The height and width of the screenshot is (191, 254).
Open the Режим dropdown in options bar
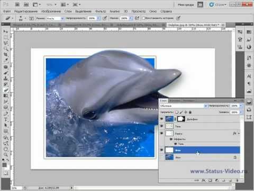pos(55,19)
